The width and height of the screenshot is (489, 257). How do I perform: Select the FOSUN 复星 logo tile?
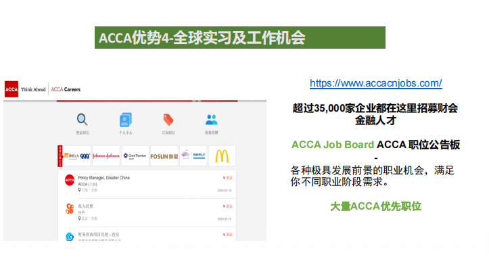[x=164, y=156]
